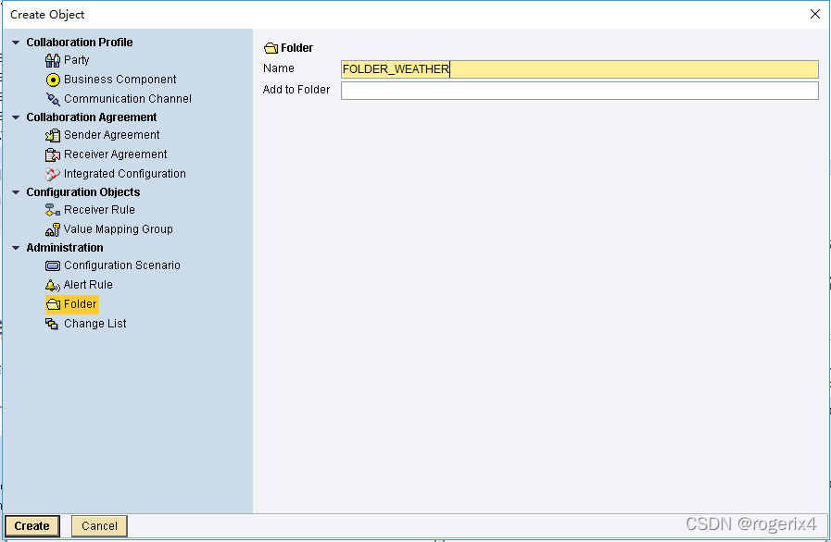Select Party in the object tree

coord(76,60)
